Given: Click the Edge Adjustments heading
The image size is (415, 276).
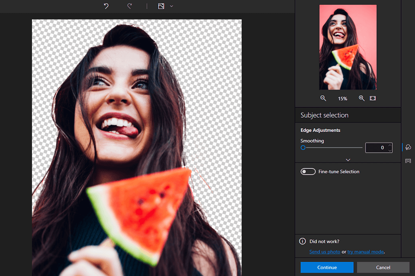Looking at the screenshot, I should (x=320, y=130).
